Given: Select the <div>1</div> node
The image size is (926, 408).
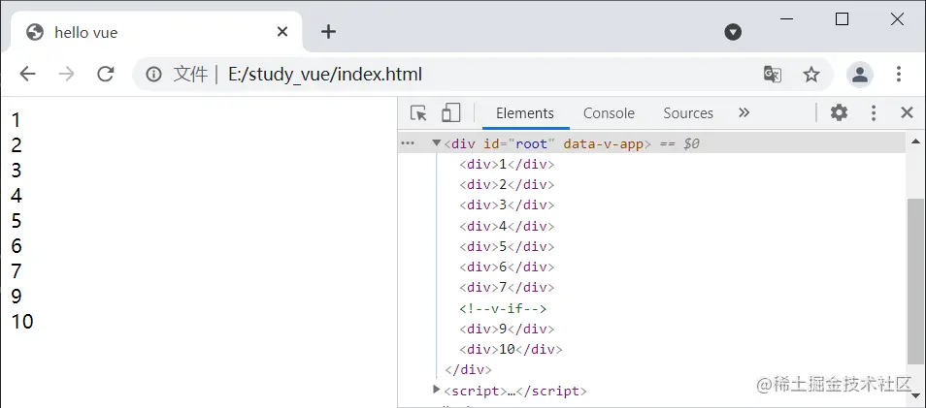Looking at the screenshot, I should (507, 165).
